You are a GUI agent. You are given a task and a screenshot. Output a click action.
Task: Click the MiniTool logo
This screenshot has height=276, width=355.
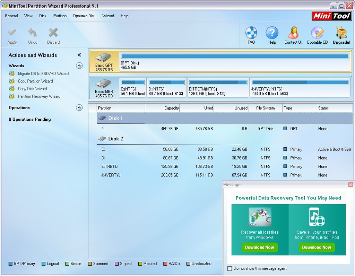[x=332, y=16]
